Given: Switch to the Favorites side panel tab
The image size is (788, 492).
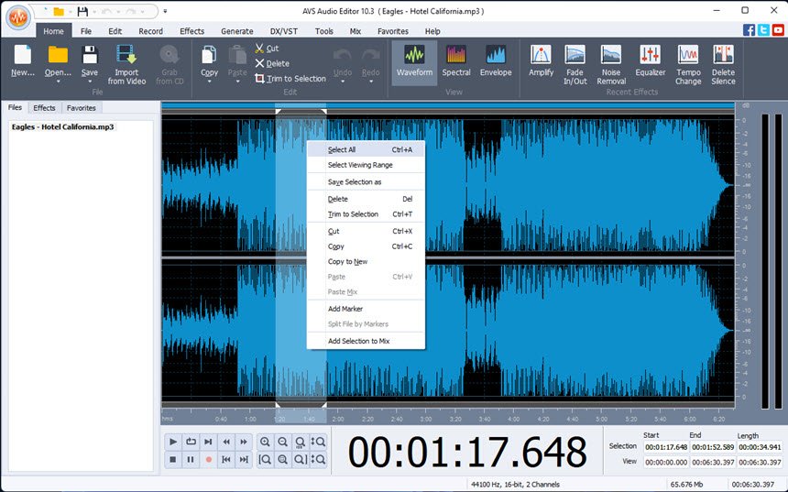Looking at the screenshot, I should click(81, 107).
